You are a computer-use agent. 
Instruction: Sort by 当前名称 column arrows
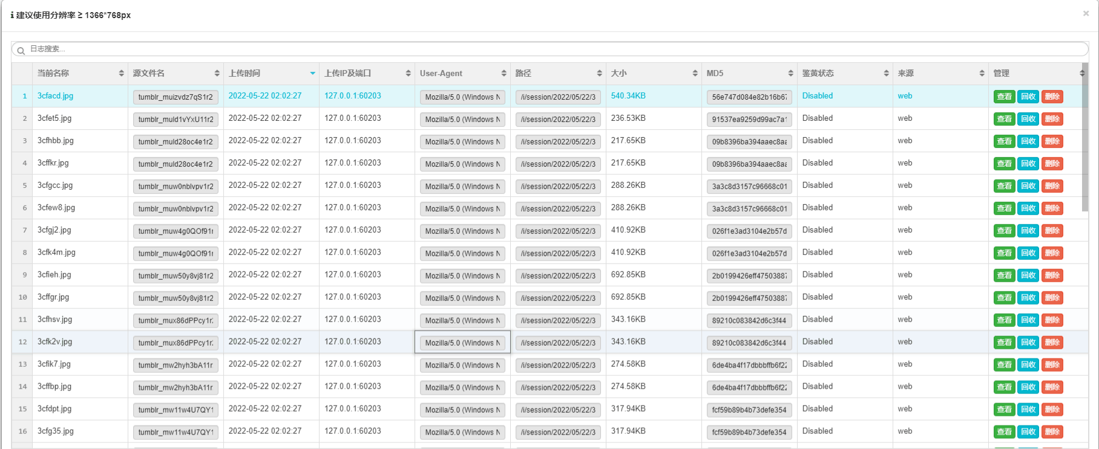point(122,73)
